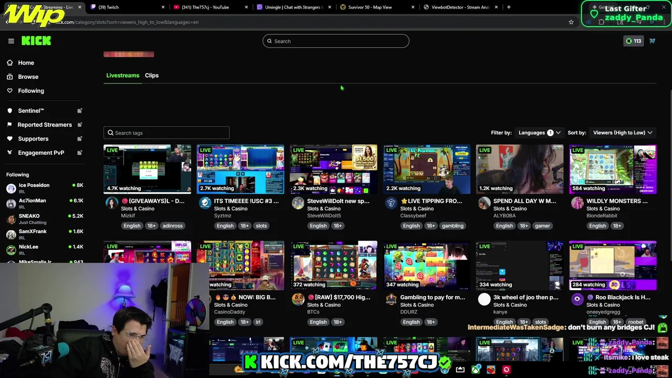Click the Following heart icon
The width and height of the screenshot is (672, 378).
pos(9,91)
